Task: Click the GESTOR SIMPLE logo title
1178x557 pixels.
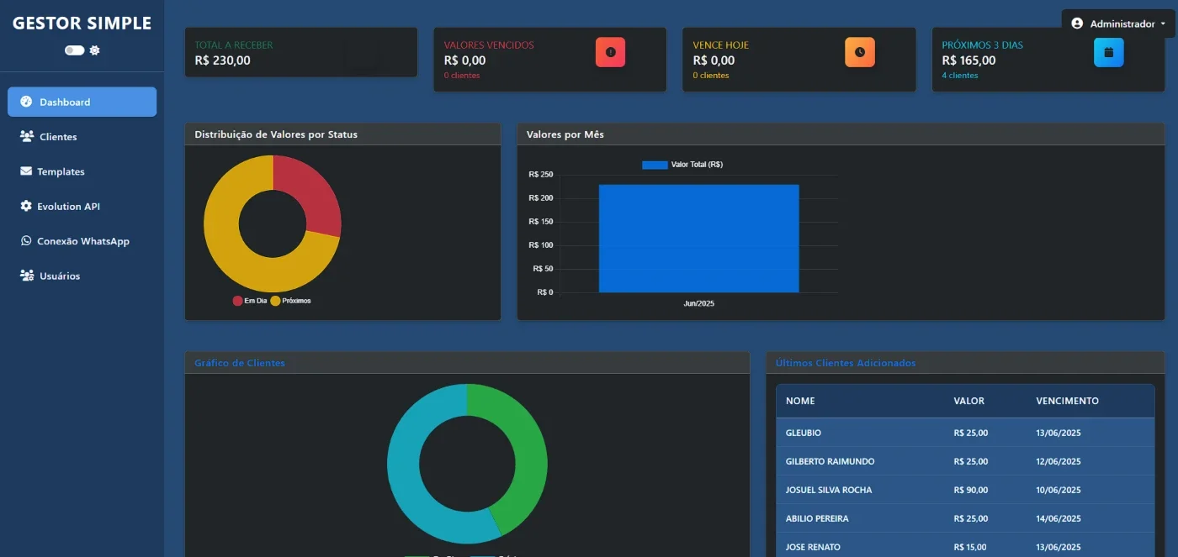Action: [x=82, y=24]
